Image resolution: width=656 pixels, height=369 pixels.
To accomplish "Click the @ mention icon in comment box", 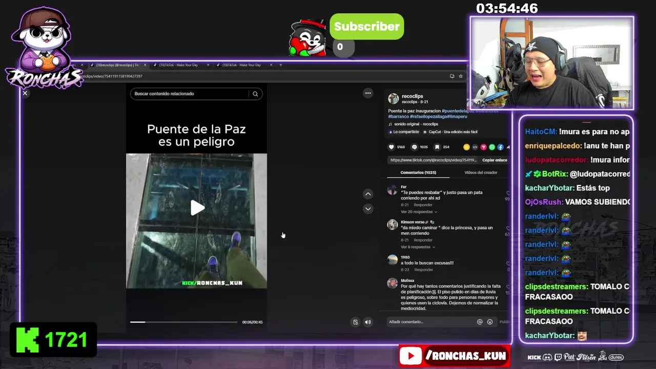I will pos(480,322).
